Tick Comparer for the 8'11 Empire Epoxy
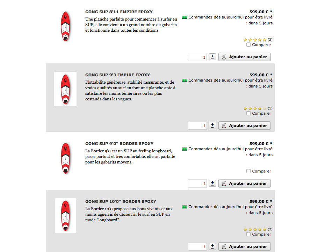Screen dimensions: 318x252 248,45
